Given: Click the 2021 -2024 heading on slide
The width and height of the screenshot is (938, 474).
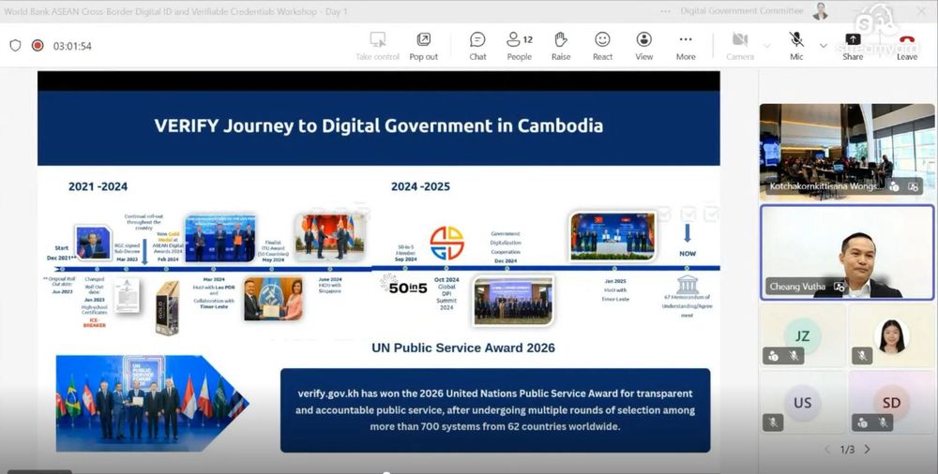Looking at the screenshot, I should tap(98, 186).
